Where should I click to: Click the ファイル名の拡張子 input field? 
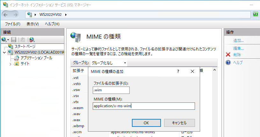point(111,90)
